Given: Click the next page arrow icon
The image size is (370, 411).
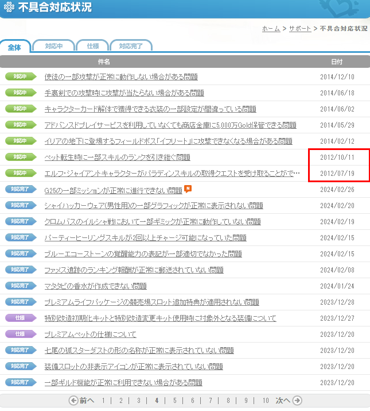Looking at the screenshot, I should [297, 400].
